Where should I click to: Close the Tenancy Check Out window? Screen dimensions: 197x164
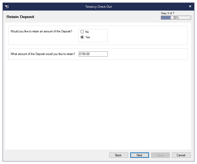pyautogui.click(x=190, y=6)
